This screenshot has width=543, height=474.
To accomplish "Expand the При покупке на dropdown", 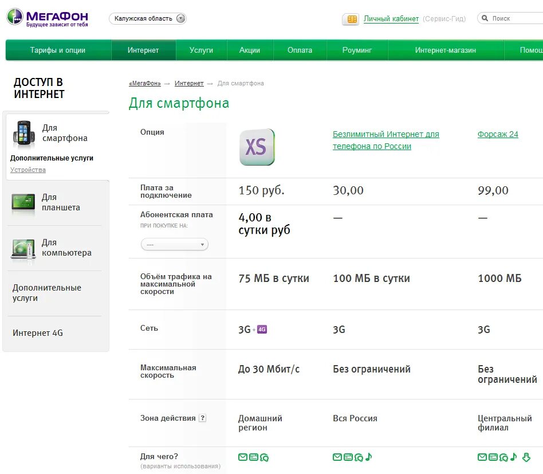I will point(175,245).
